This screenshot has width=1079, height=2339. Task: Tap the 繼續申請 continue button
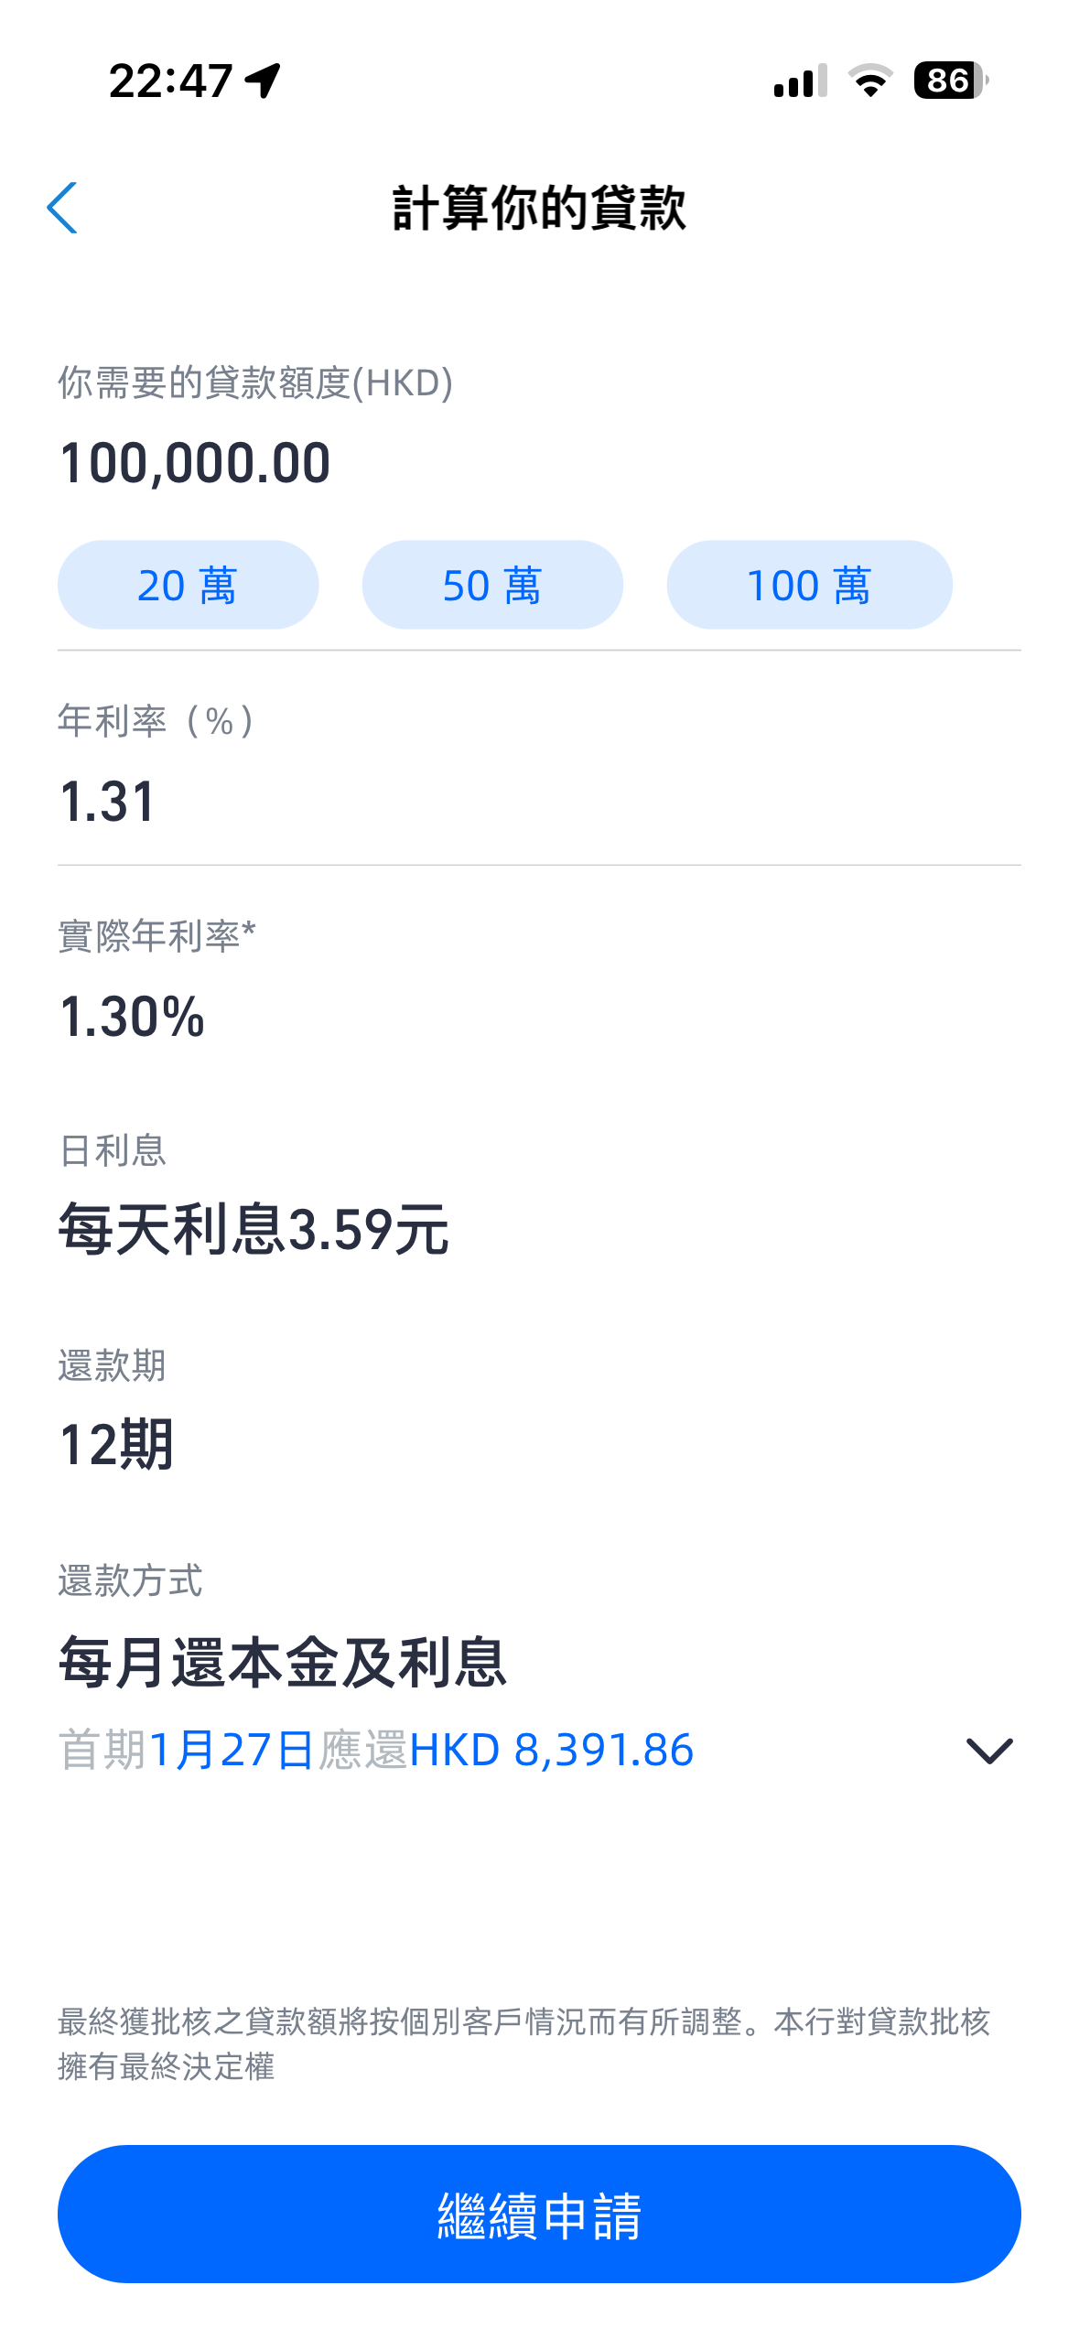[x=539, y=2214]
